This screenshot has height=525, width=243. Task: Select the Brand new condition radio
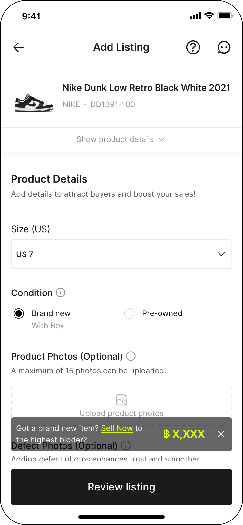(19, 313)
